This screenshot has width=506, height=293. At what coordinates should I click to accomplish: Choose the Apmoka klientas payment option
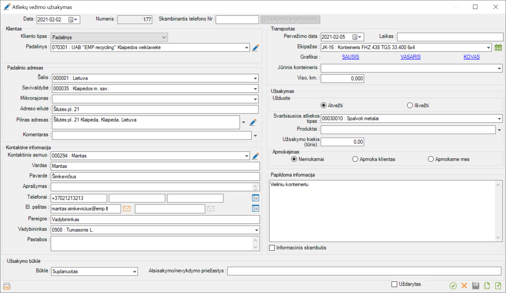[355, 159]
